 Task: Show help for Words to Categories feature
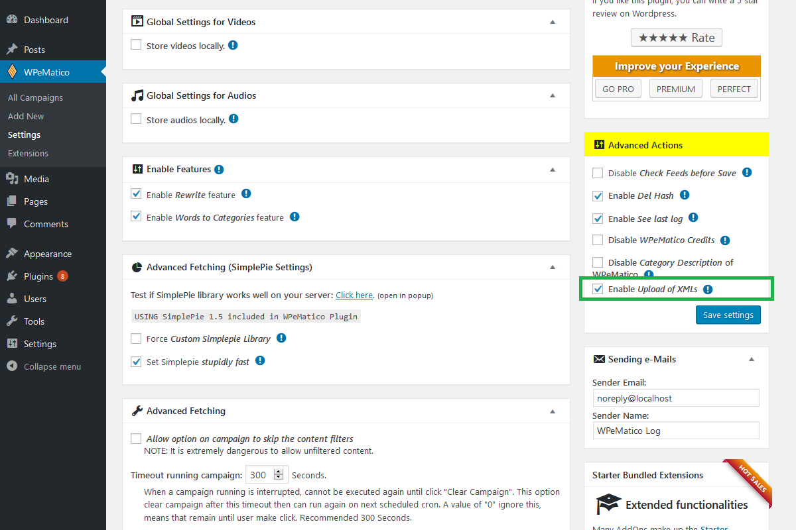(x=295, y=217)
